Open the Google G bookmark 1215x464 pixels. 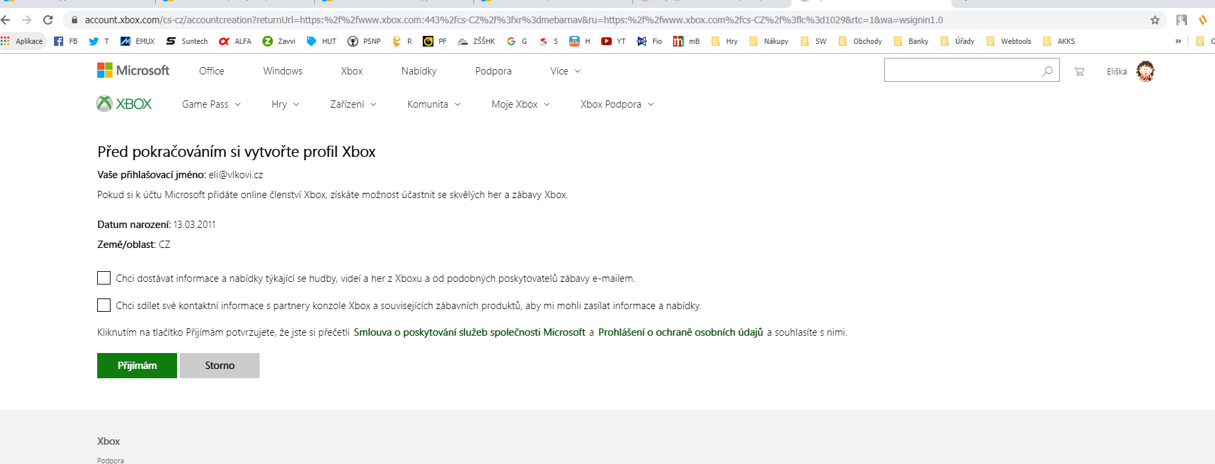coord(517,41)
